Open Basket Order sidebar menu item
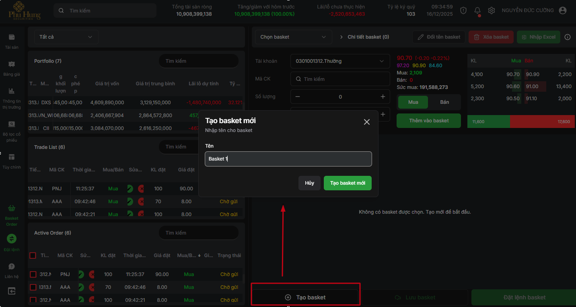This screenshot has width=576, height=307. [x=12, y=215]
